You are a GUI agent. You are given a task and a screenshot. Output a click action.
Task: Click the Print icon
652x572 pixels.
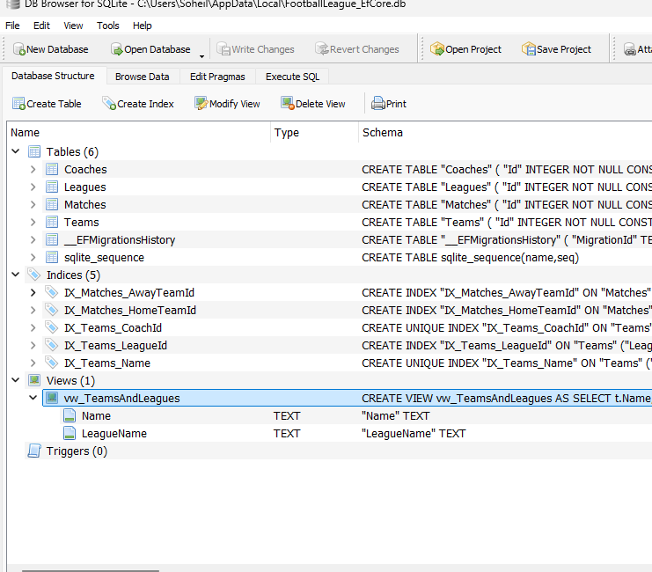coord(378,103)
